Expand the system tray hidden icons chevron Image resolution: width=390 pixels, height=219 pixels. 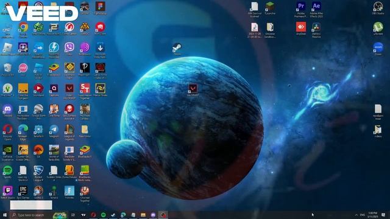click(x=356, y=215)
